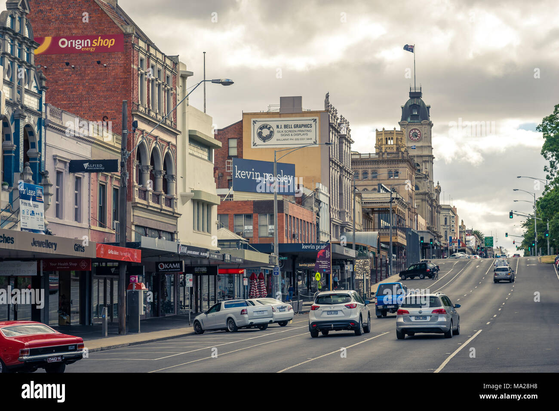The width and height of the screenshot is (559, 411).
Task: Click the alamy logo in the bottom bar
Action: [x=43, y=392]
